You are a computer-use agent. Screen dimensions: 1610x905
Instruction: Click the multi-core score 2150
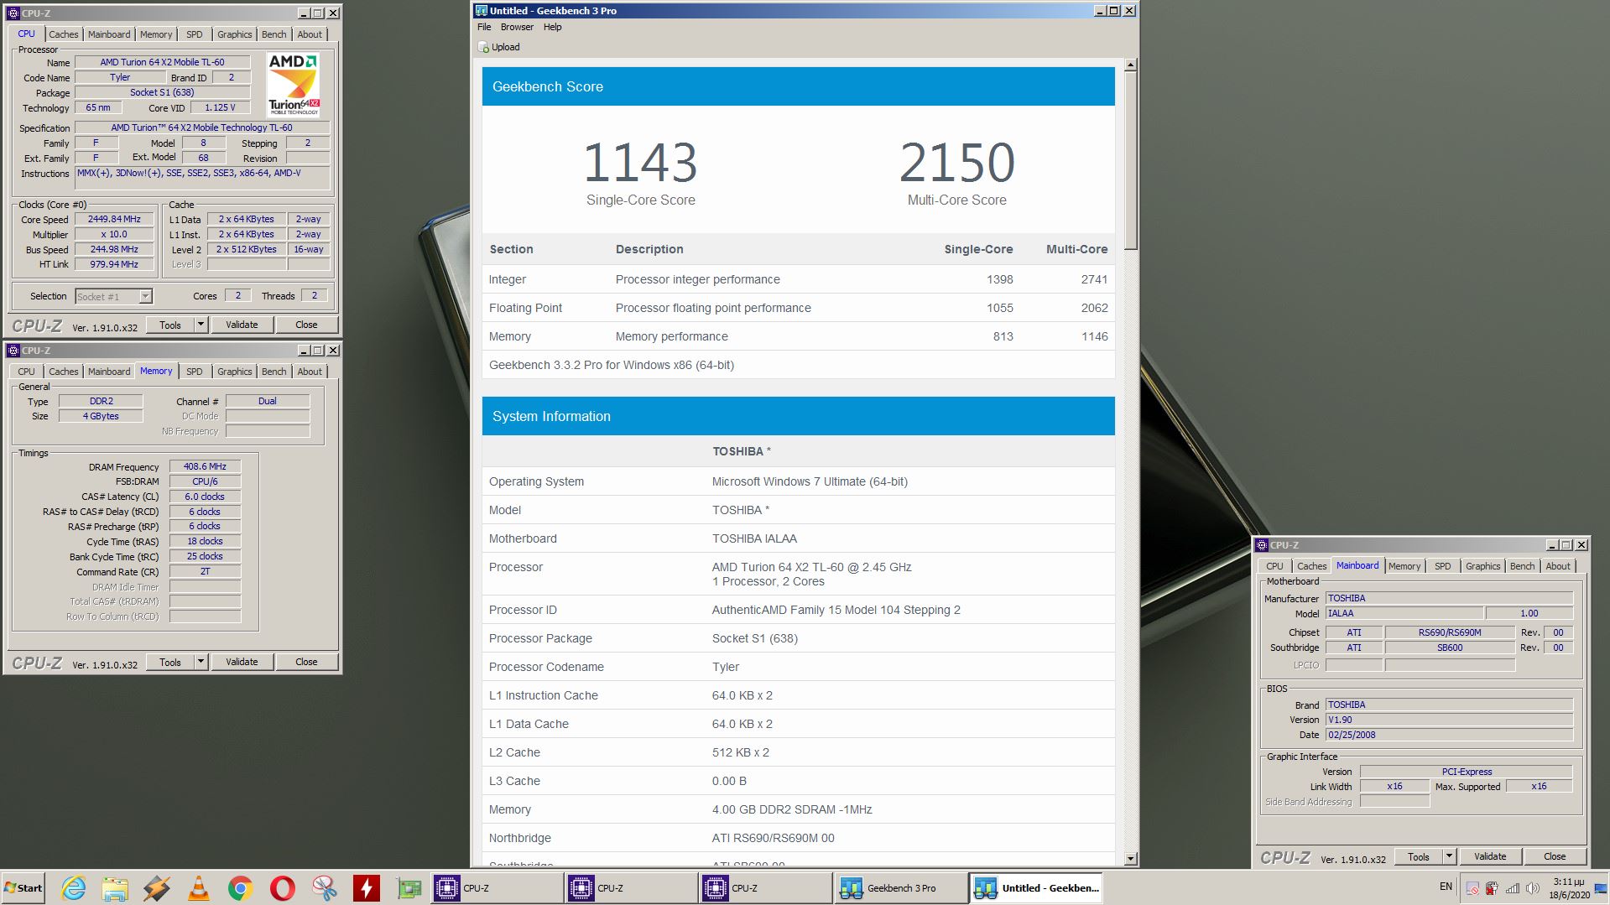point(956,162)
